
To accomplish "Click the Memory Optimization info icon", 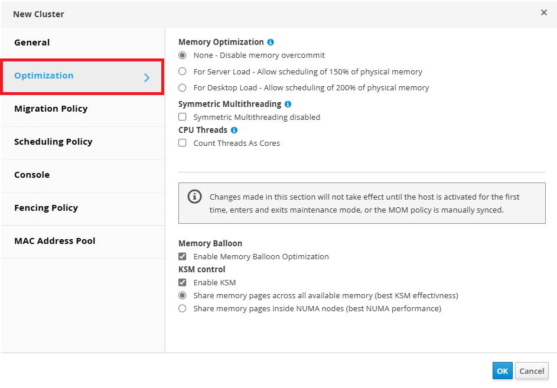I will (271, 43).
